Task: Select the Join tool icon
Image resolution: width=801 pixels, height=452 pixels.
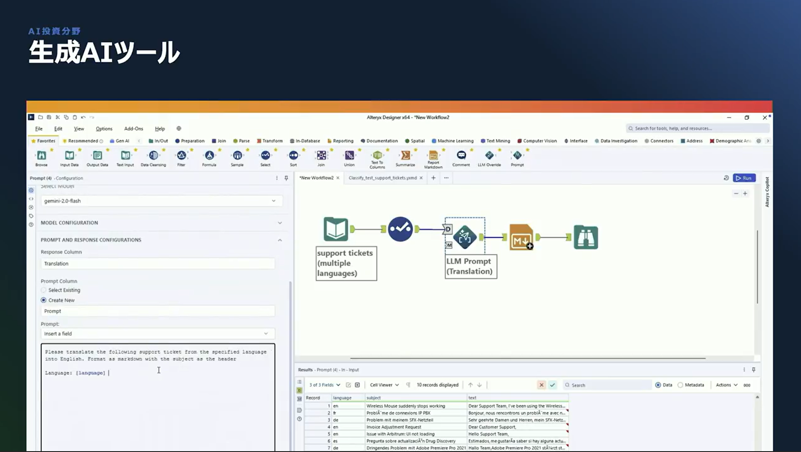Action: coord(321,158)
